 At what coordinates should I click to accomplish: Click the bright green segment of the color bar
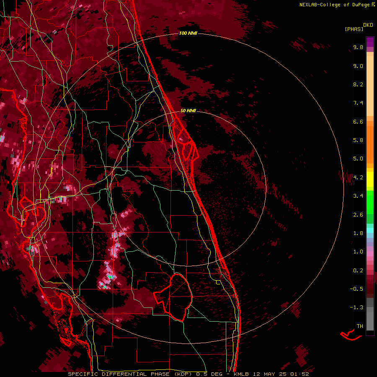[370, 202]
